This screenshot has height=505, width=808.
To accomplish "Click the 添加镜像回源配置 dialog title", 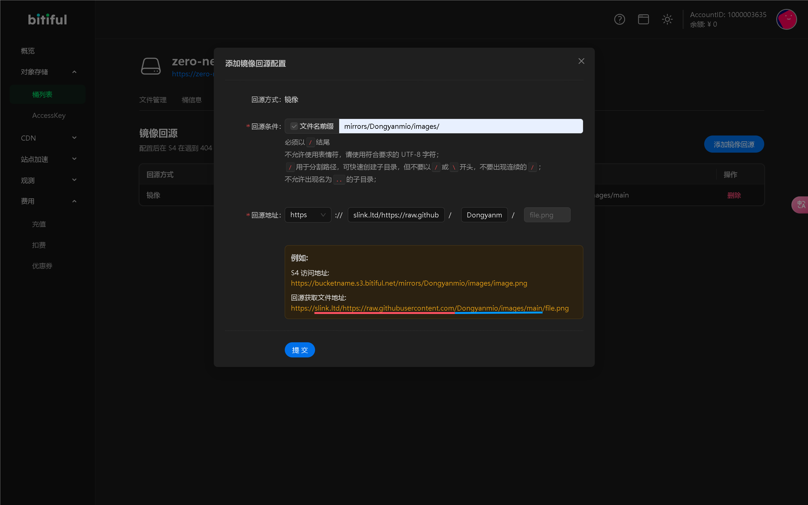I will click(x=255, y=63).
